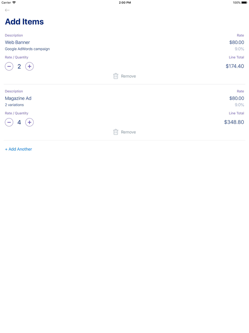249x333 pixels.
Task: Edit the Magazine Ad description
Action: click(x=18, y=98)
